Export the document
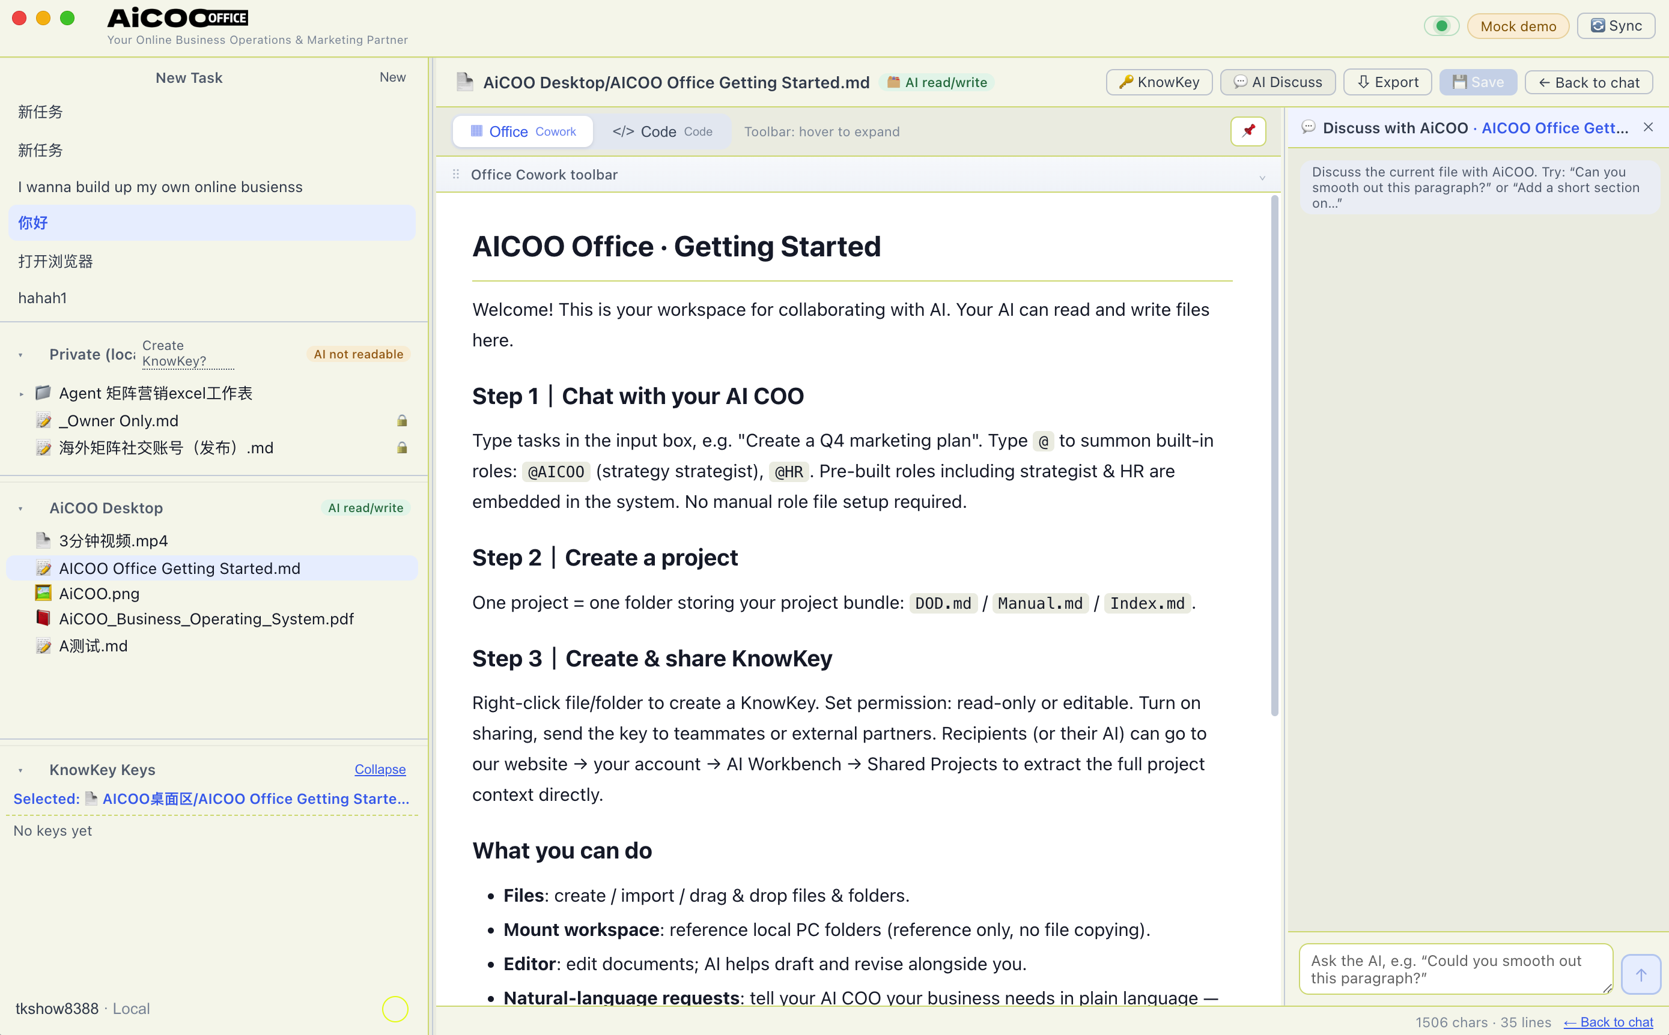Screen dimensions: 1669x1035 pos(1387,82)
